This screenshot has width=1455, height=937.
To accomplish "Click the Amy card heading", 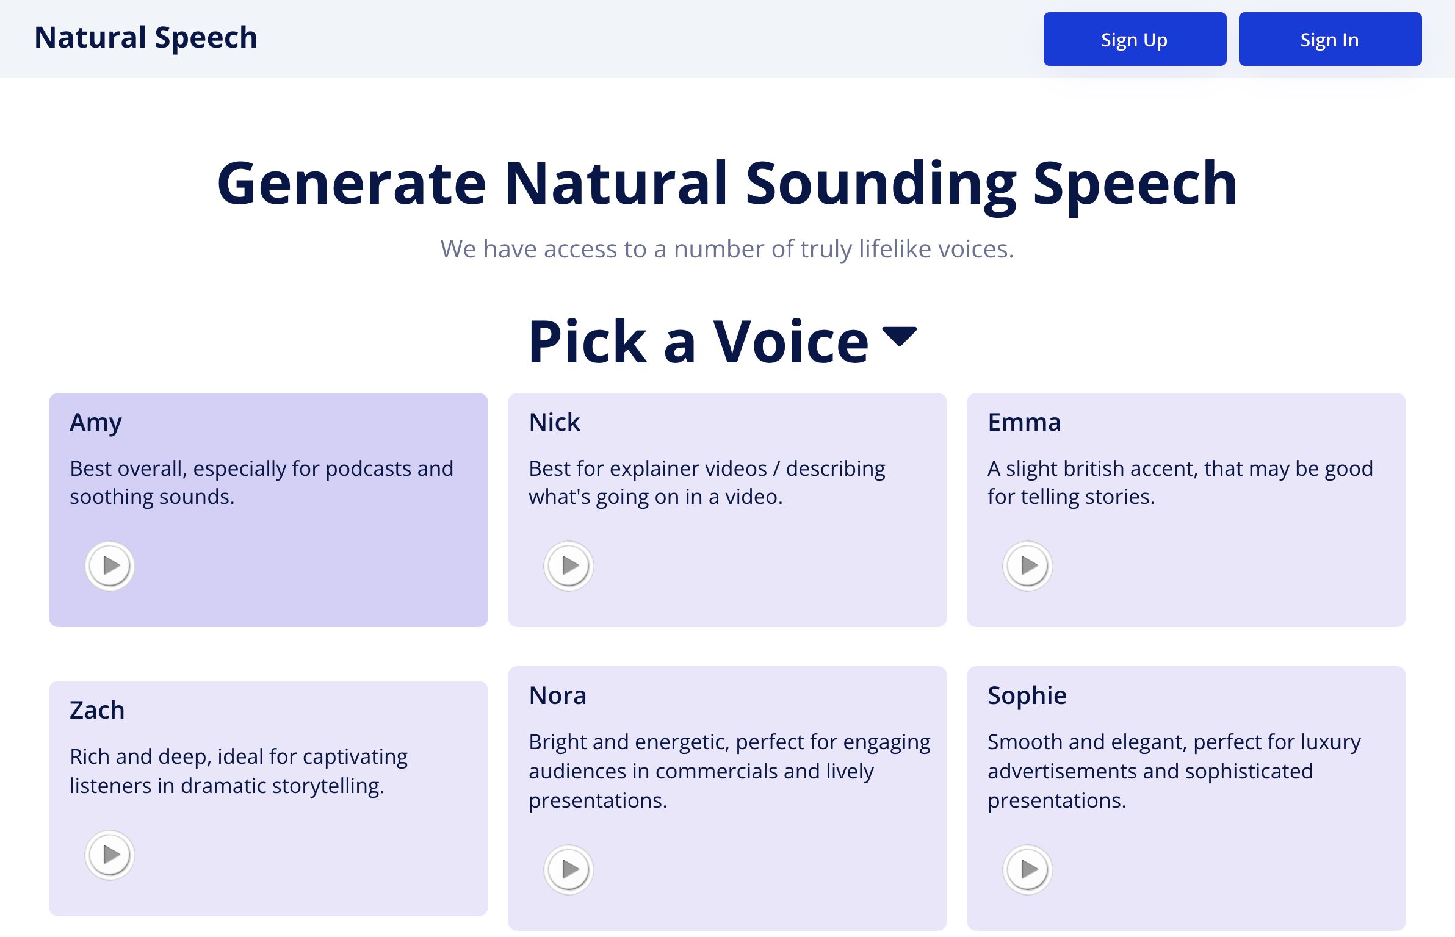I will tap(96, 422).
